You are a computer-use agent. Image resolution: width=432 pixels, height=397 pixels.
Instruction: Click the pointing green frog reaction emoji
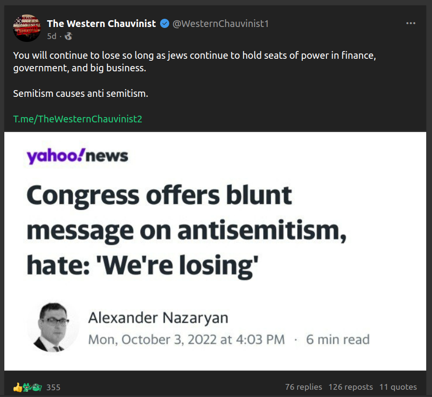point(27,387)
